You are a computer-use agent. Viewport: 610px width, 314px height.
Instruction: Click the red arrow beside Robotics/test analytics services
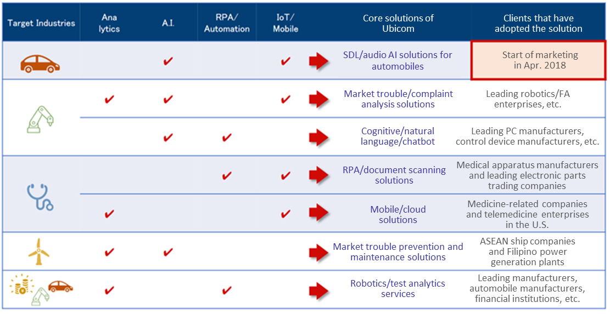coord(319,291)
